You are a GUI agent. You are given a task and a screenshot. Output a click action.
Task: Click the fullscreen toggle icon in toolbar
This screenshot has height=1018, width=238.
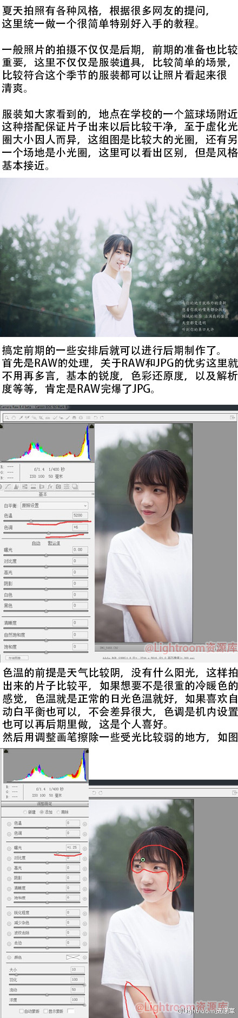[x=233, y=418]
